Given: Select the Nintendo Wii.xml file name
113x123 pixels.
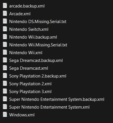Looking at the screenshot, I should tap(26, 53).
